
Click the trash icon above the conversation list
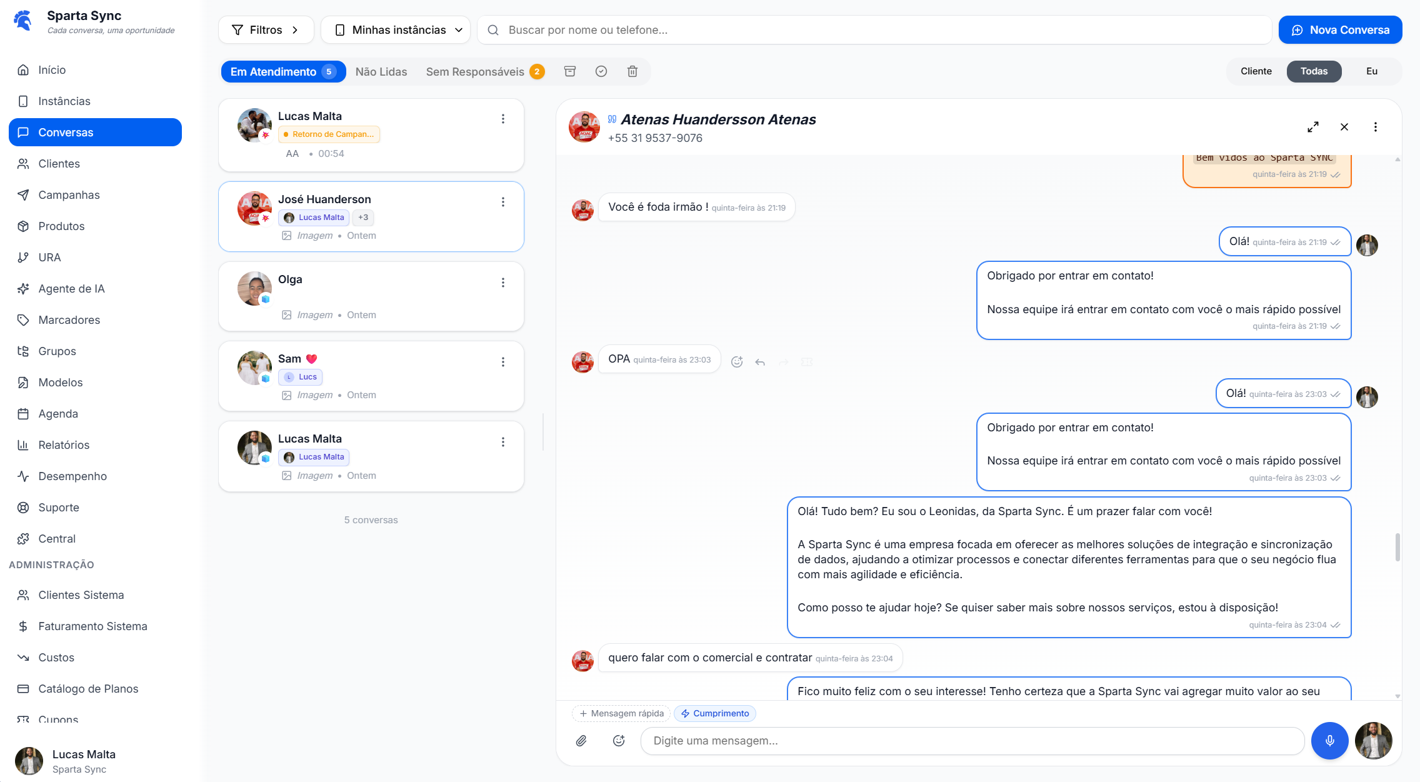(632, 71)
